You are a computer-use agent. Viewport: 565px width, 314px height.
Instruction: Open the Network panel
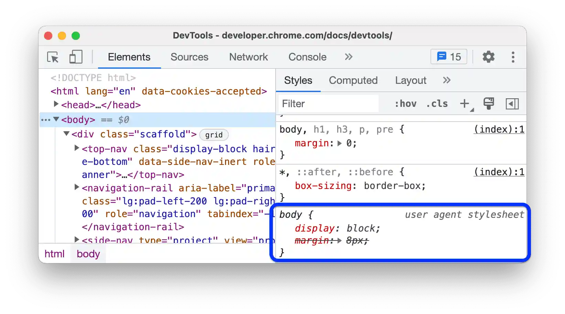tap(248, 57)
